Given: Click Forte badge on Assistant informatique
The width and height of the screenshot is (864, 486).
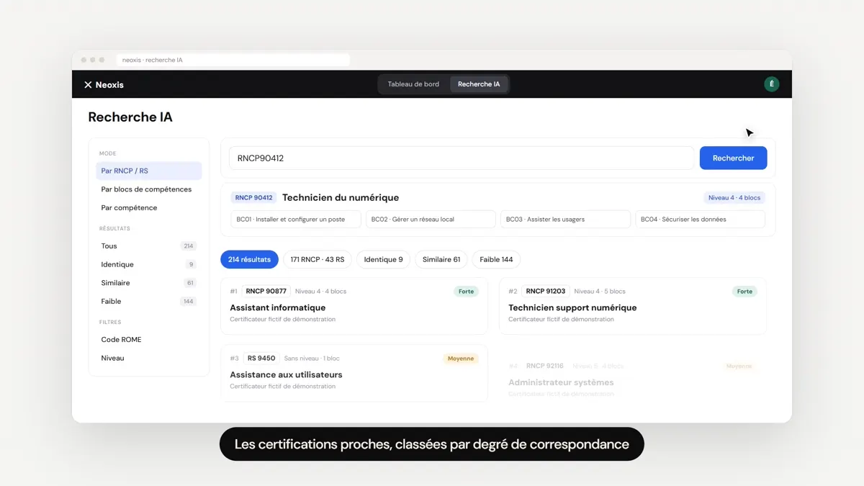Looking at the screenshot, I should pyautogui.click(x=466, y=292).
